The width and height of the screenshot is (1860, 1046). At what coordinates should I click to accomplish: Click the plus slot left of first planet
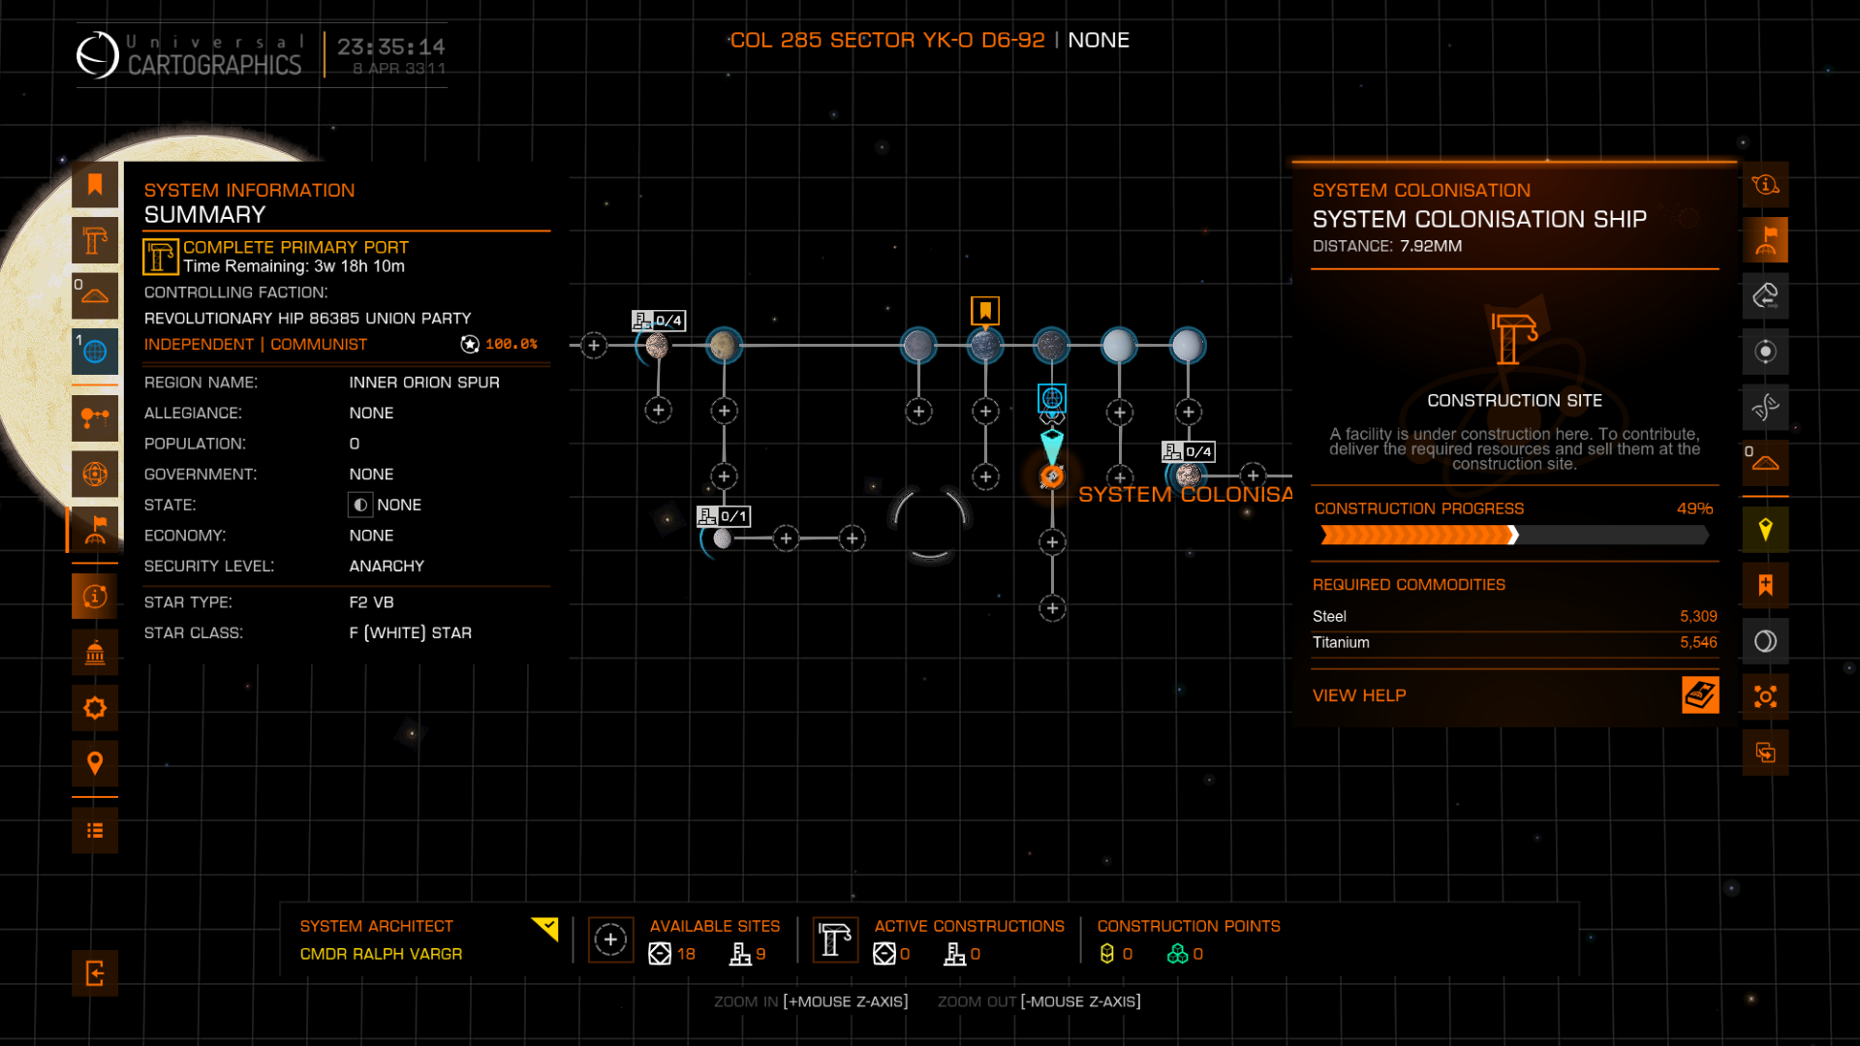click(x=594, y=346)
